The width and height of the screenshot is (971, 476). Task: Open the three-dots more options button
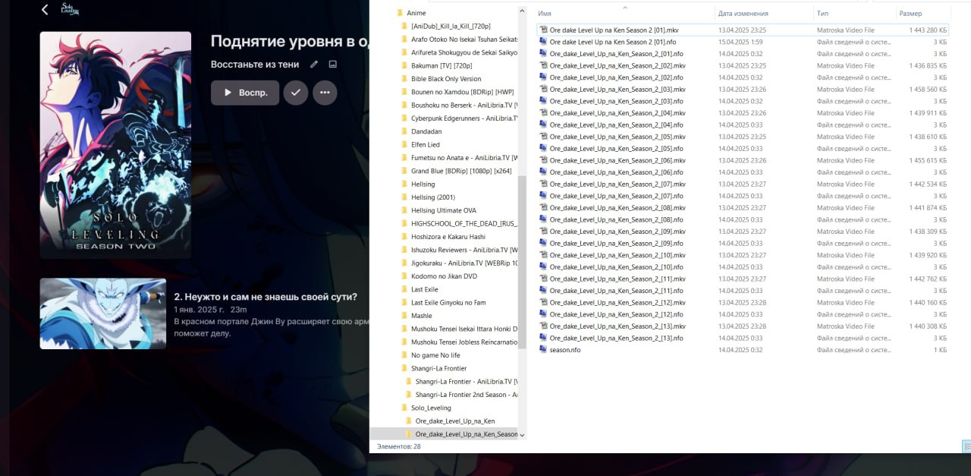[325, 93]
